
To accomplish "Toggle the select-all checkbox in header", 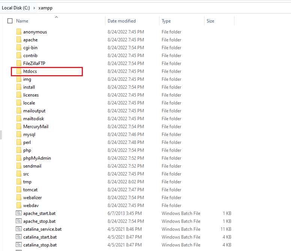I will tap(10, 21).
